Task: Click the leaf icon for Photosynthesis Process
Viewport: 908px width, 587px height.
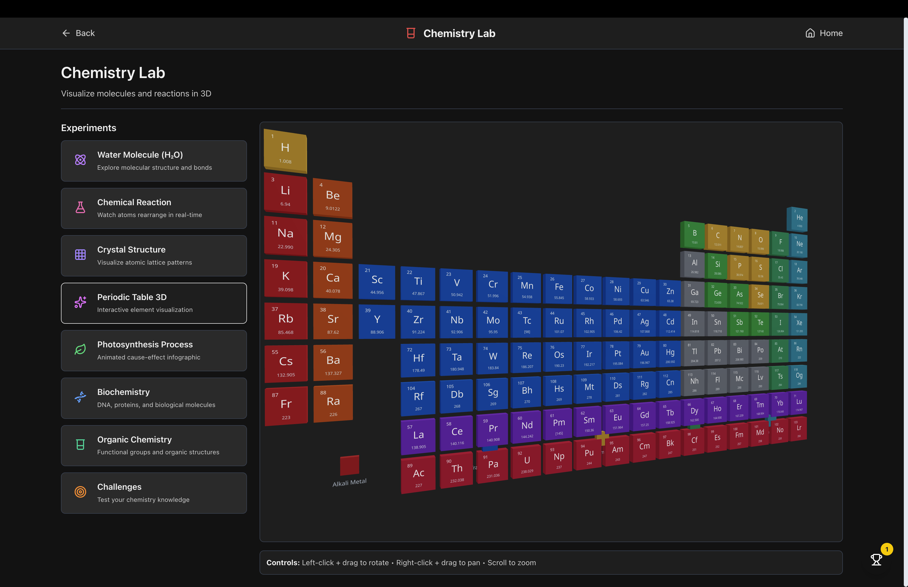Action: point(80,349)
